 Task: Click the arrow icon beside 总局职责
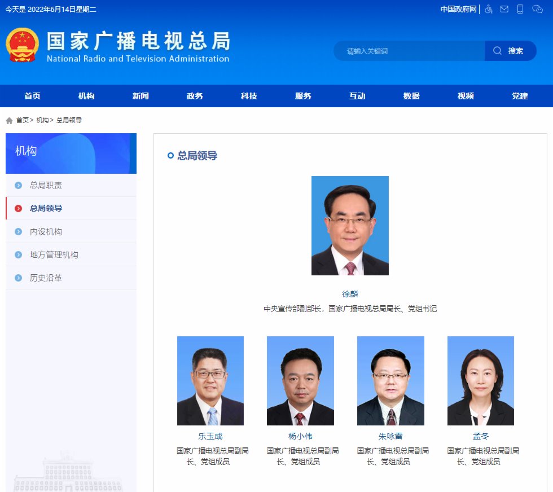19,185
